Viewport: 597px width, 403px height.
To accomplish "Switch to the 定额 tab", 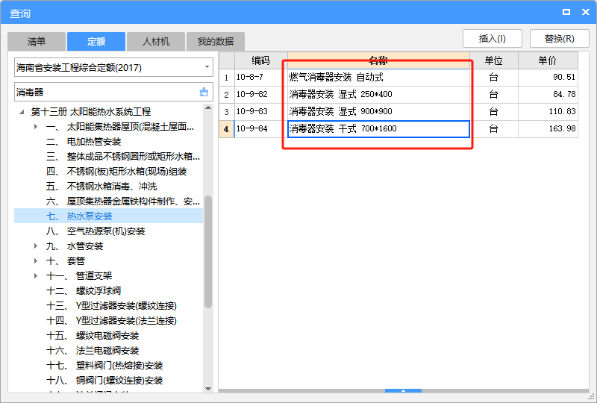I will coord(96,42).
